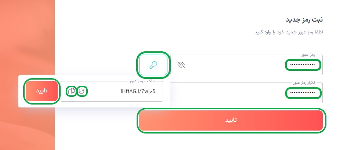The width and height of the screenshot is (347, 150).
Task: Focus the رمز عبور password field
Action: [x=246, y=65]
